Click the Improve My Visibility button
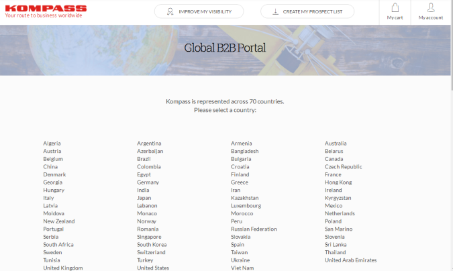 click(199, 11)
